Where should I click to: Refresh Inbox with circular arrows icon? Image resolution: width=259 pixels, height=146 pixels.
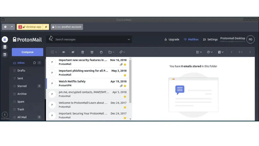[x=34, y=63]
